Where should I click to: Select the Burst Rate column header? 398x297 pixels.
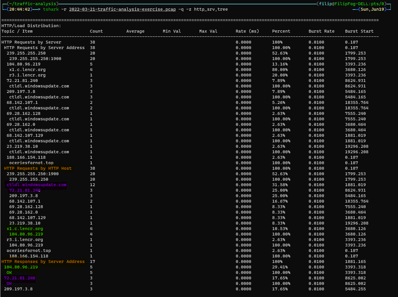point(321,31)
